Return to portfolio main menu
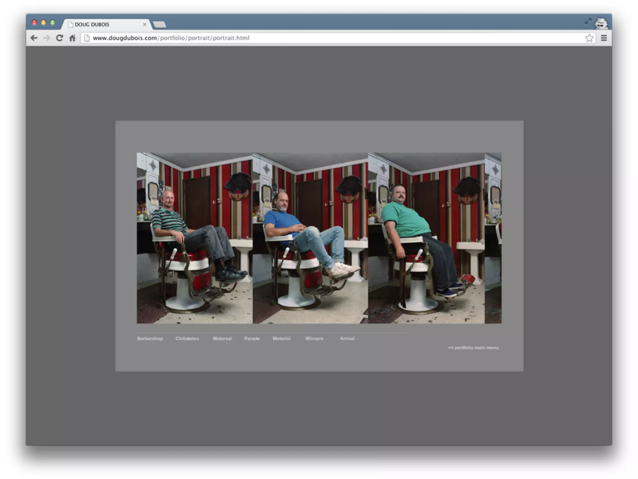The image size is (638, 479). coord(473,348)
